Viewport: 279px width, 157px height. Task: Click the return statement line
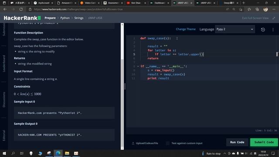153,58
